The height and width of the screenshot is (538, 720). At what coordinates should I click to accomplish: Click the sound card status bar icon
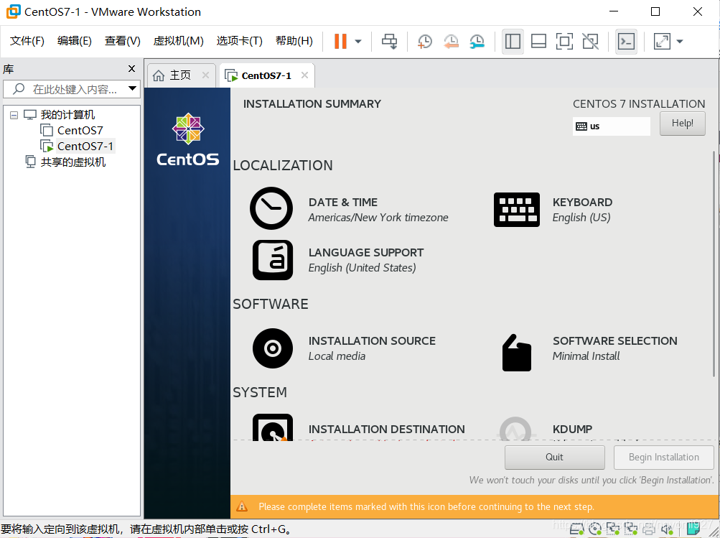click(667, 529)
